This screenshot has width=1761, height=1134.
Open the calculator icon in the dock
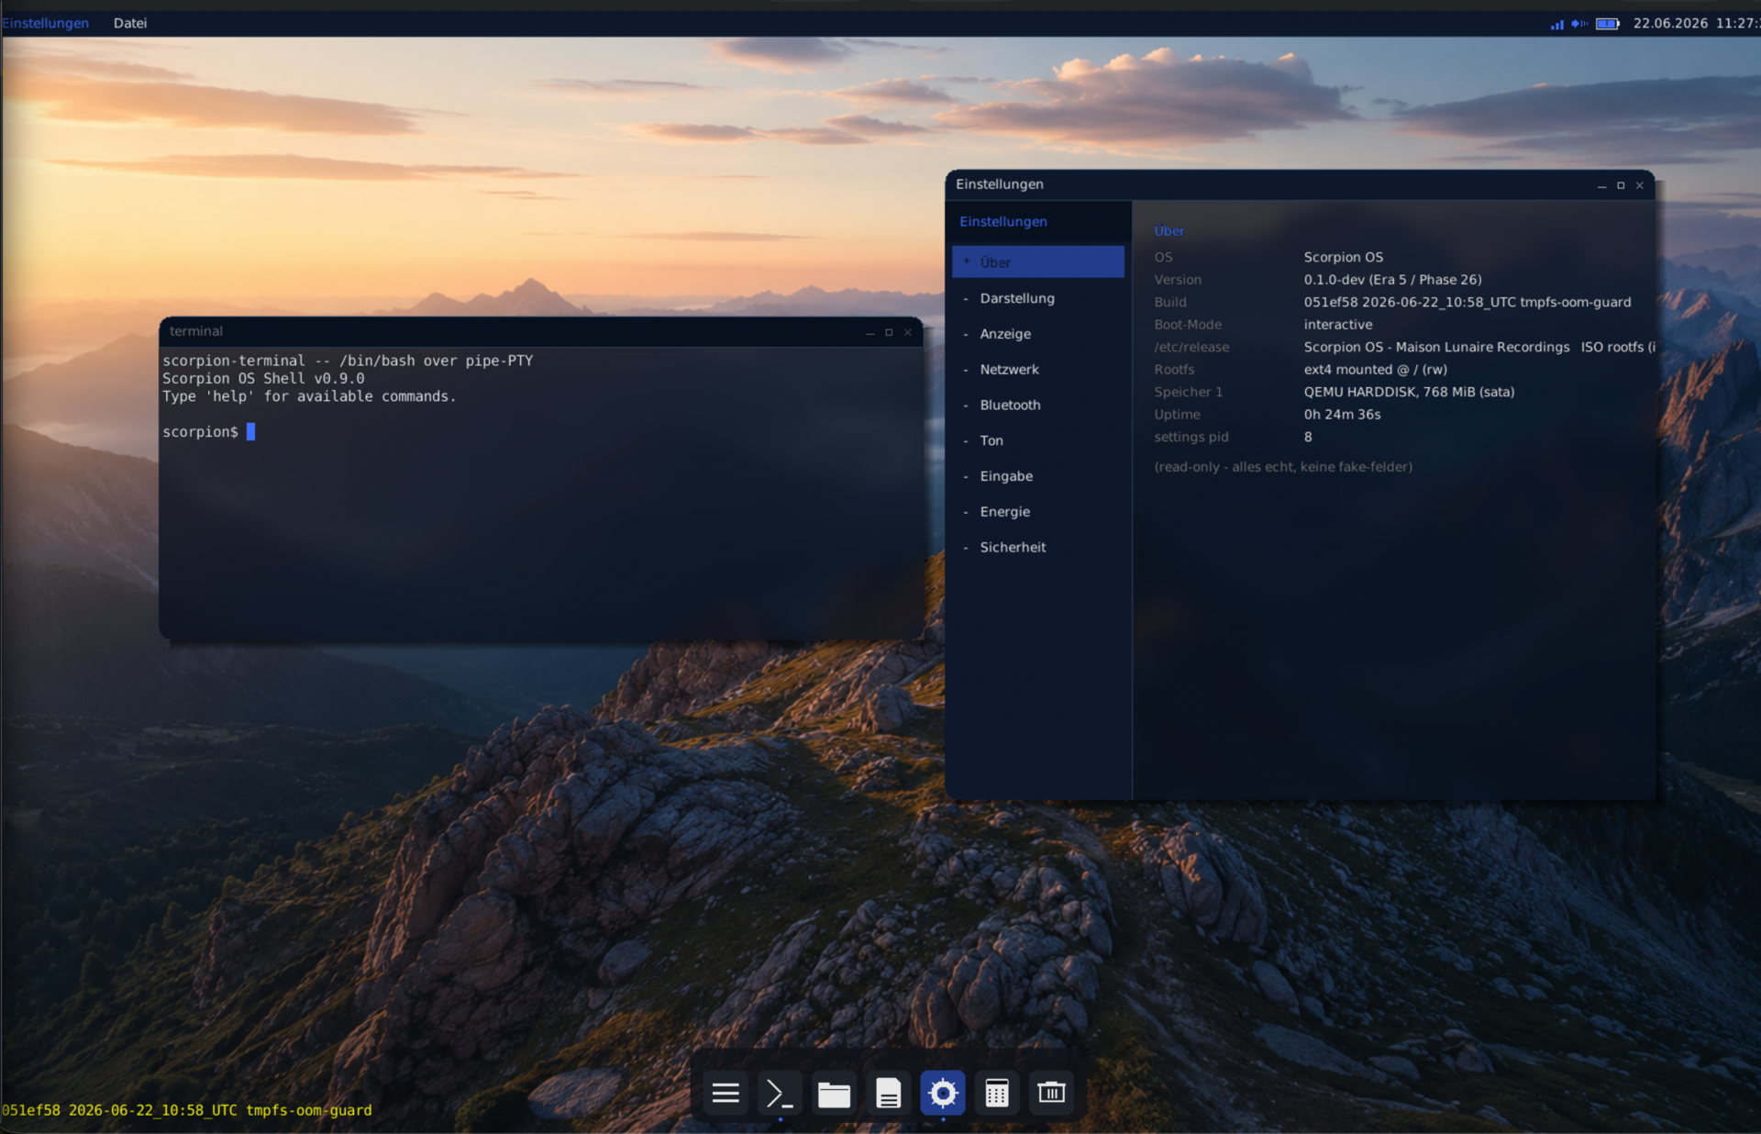(997, 1093)
